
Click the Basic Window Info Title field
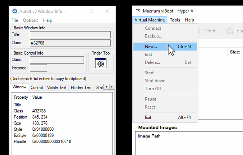click(70, 35)
